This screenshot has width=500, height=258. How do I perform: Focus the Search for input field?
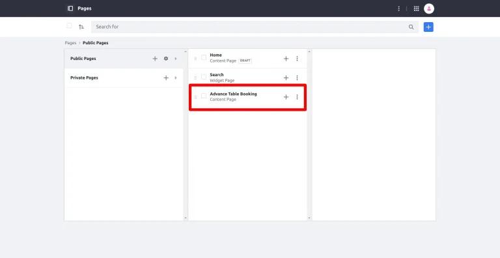pyautogui.click(x=249, y=27)
